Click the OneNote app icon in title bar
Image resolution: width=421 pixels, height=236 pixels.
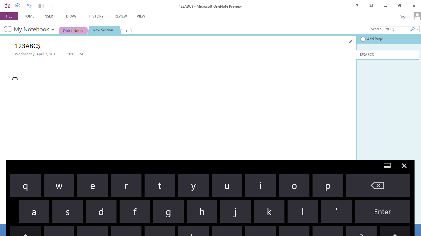point(7,6)
